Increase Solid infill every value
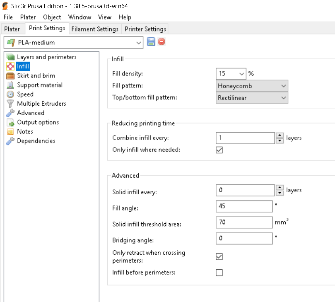 (280, 188)
